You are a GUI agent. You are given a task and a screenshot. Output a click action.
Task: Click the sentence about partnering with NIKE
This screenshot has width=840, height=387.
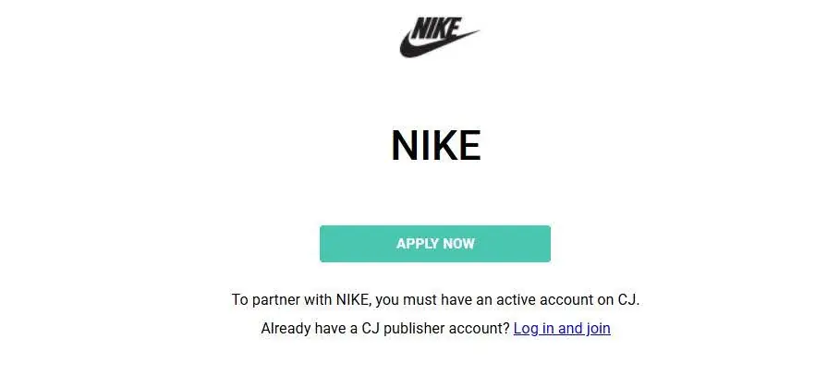435,299
